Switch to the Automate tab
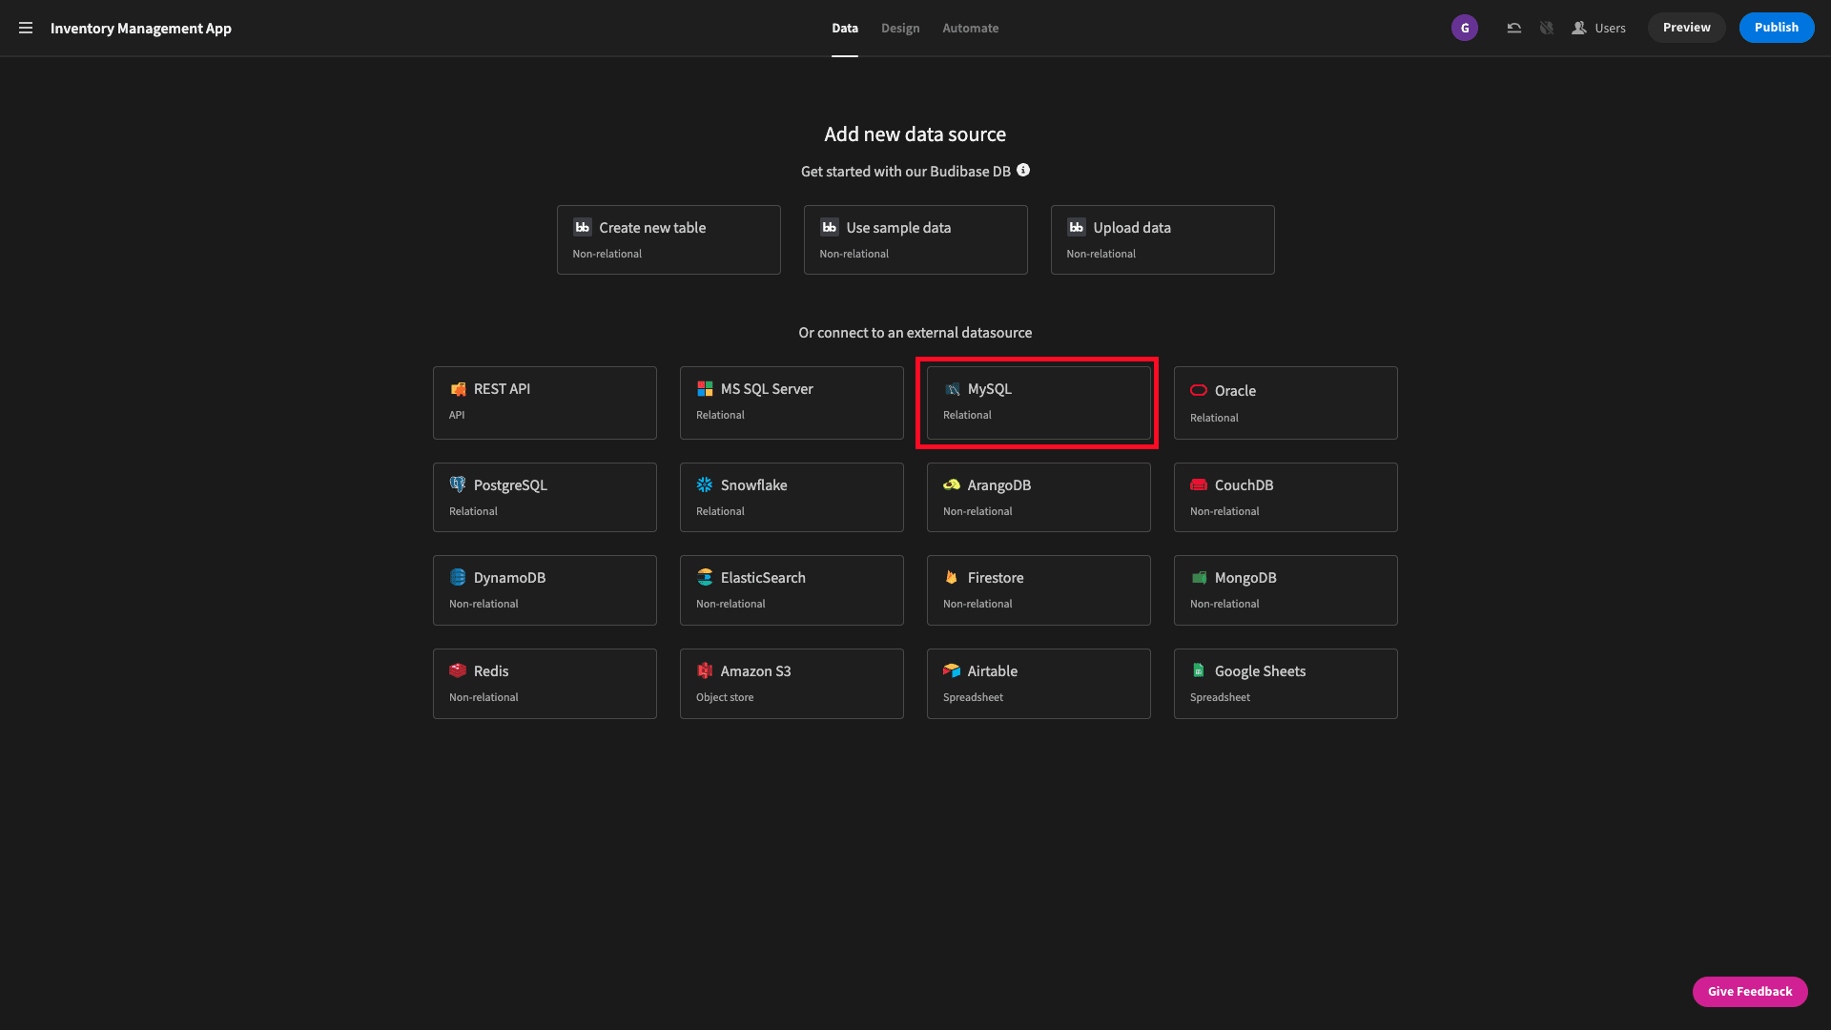This screenshot has height=1030, width=1831. pos(970,28)
